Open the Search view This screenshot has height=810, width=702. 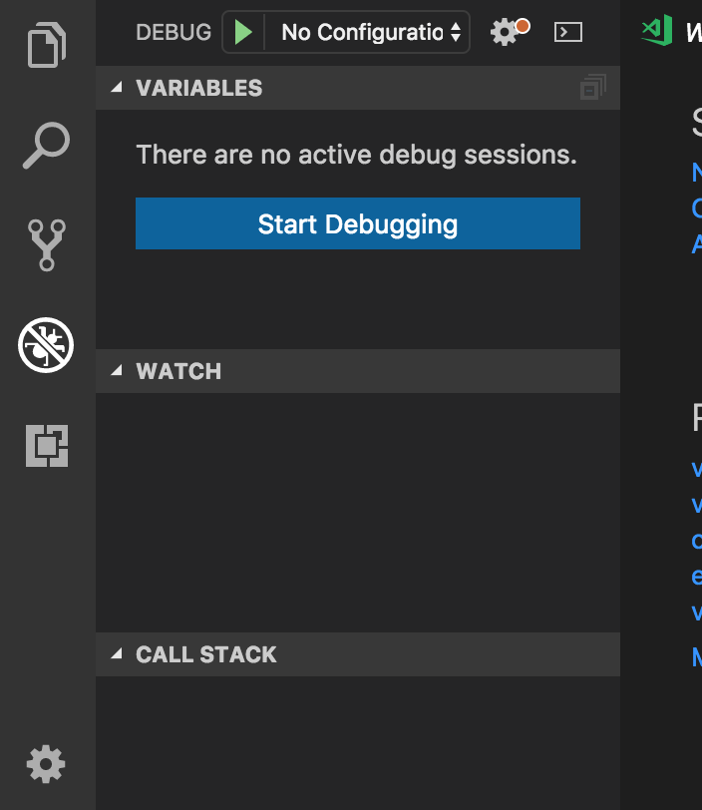point(44,145)
